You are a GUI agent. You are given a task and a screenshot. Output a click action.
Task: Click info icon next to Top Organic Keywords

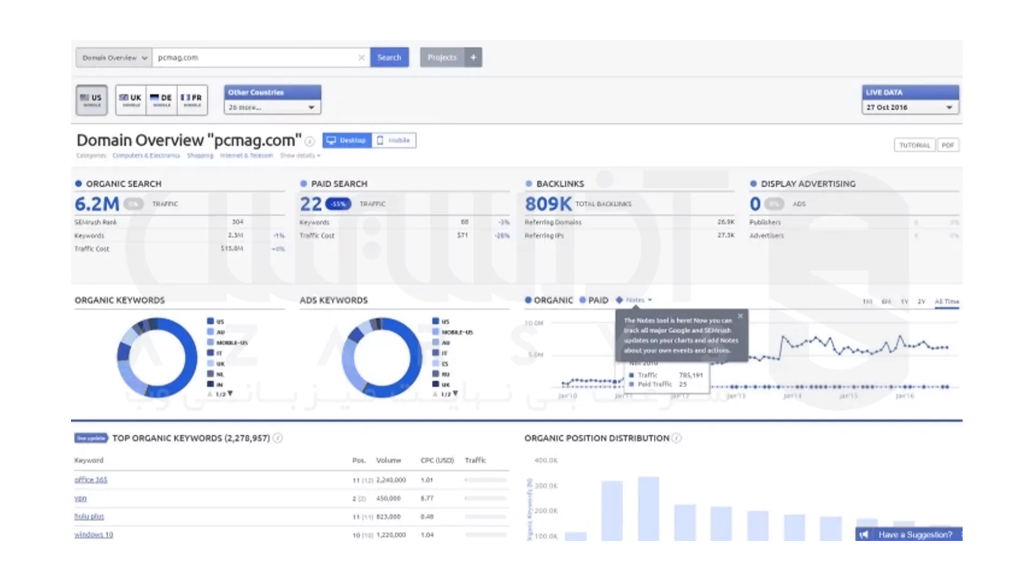tap(278, 438)
